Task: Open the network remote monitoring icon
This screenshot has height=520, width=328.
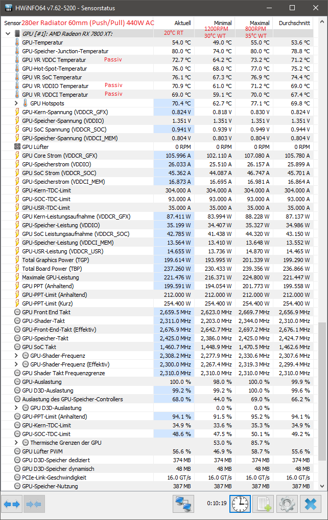Action: (x=183, y=505)
